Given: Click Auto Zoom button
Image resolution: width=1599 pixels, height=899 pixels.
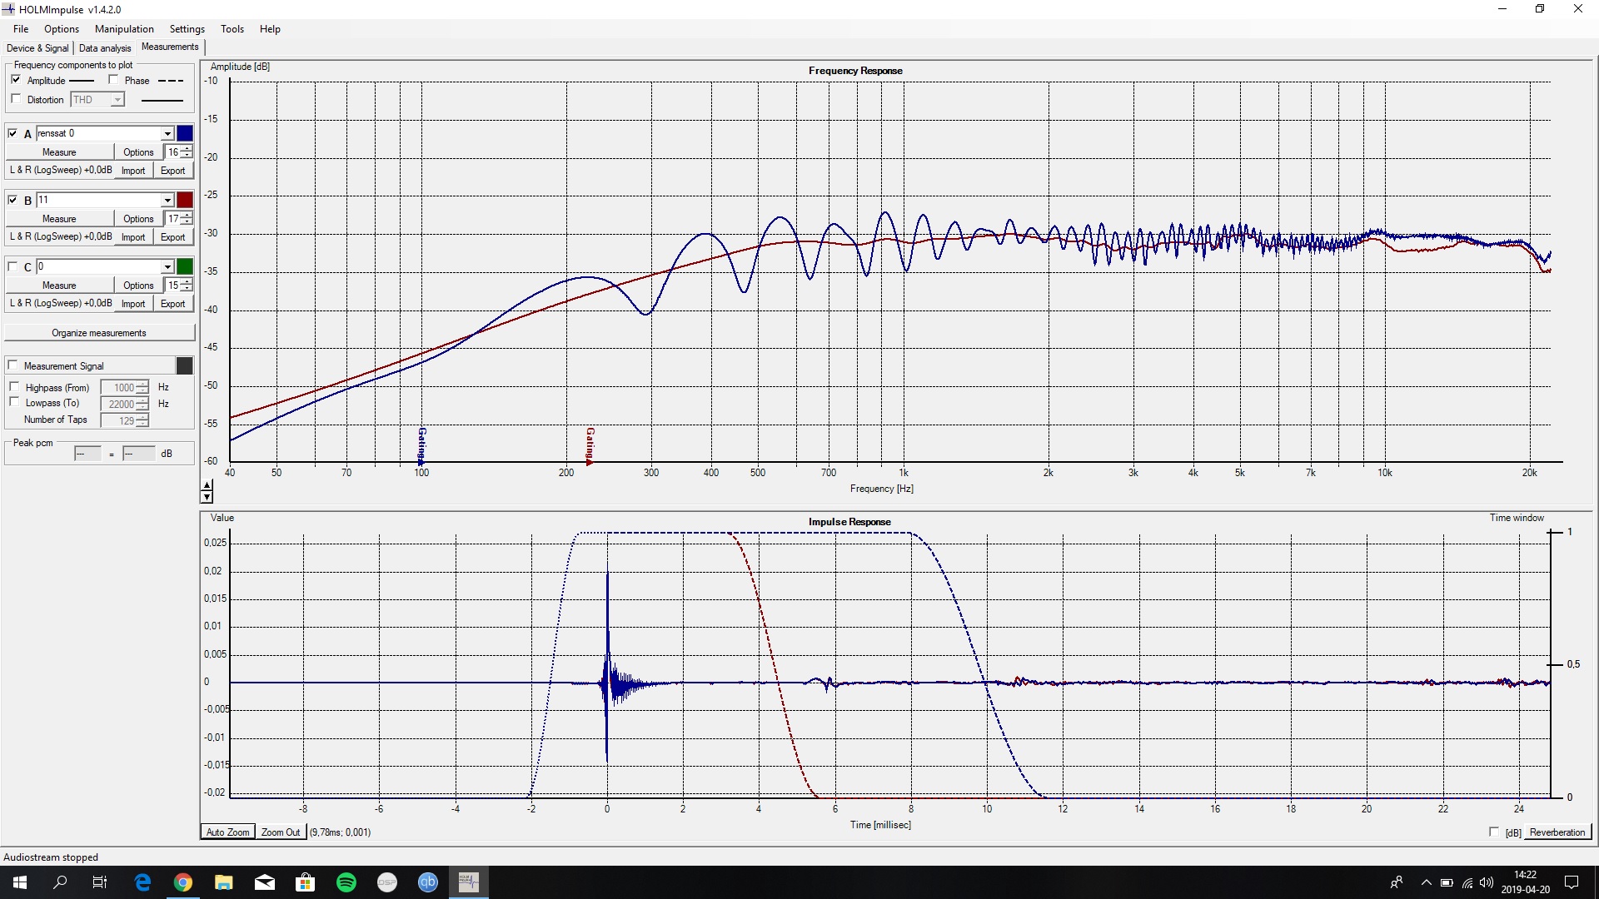Looking at the screenshot, I should (227, 832).
